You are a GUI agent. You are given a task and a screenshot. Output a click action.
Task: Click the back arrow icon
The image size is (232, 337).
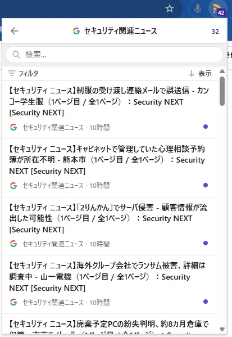(x=15, y=31)
